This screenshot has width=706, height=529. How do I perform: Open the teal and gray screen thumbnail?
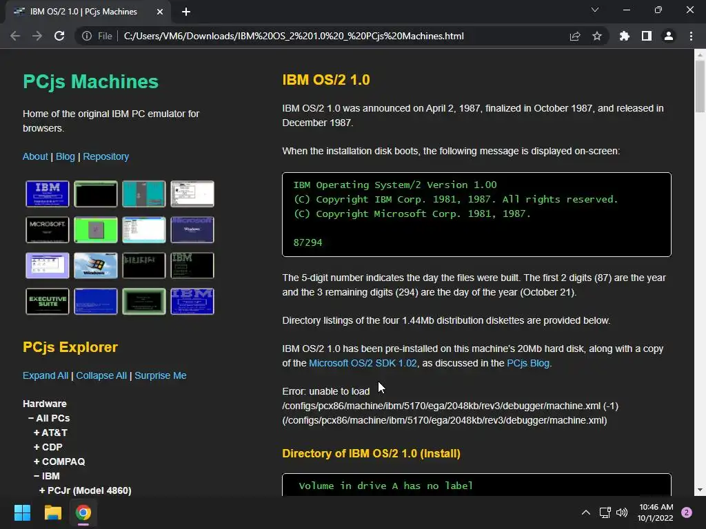143,194
